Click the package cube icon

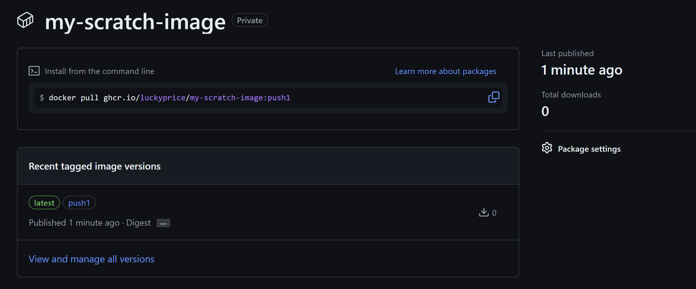(25, 20)
